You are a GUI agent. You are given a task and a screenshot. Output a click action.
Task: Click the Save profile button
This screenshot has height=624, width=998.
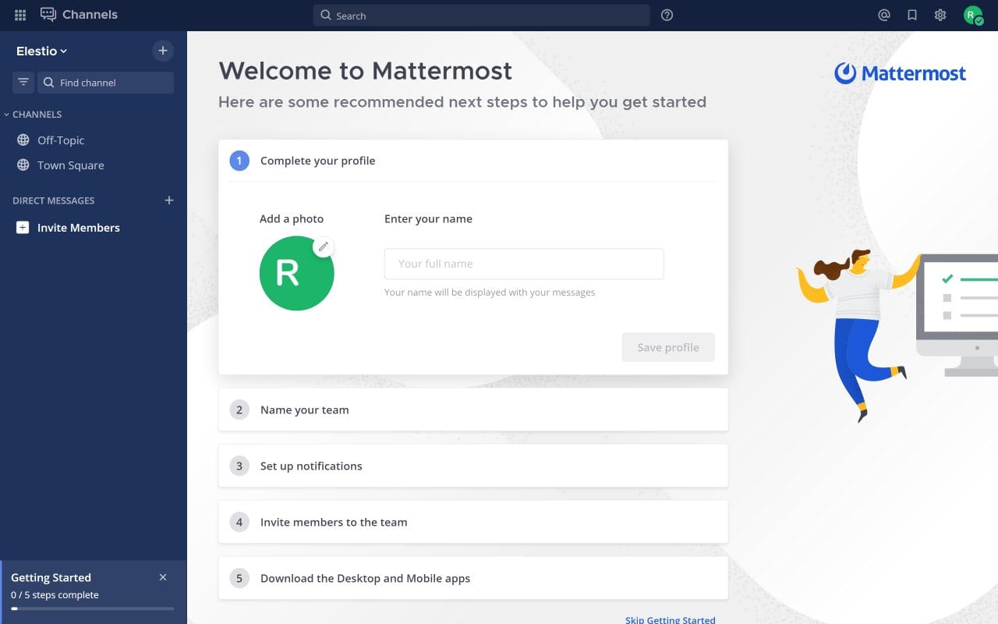click(667, 347)
